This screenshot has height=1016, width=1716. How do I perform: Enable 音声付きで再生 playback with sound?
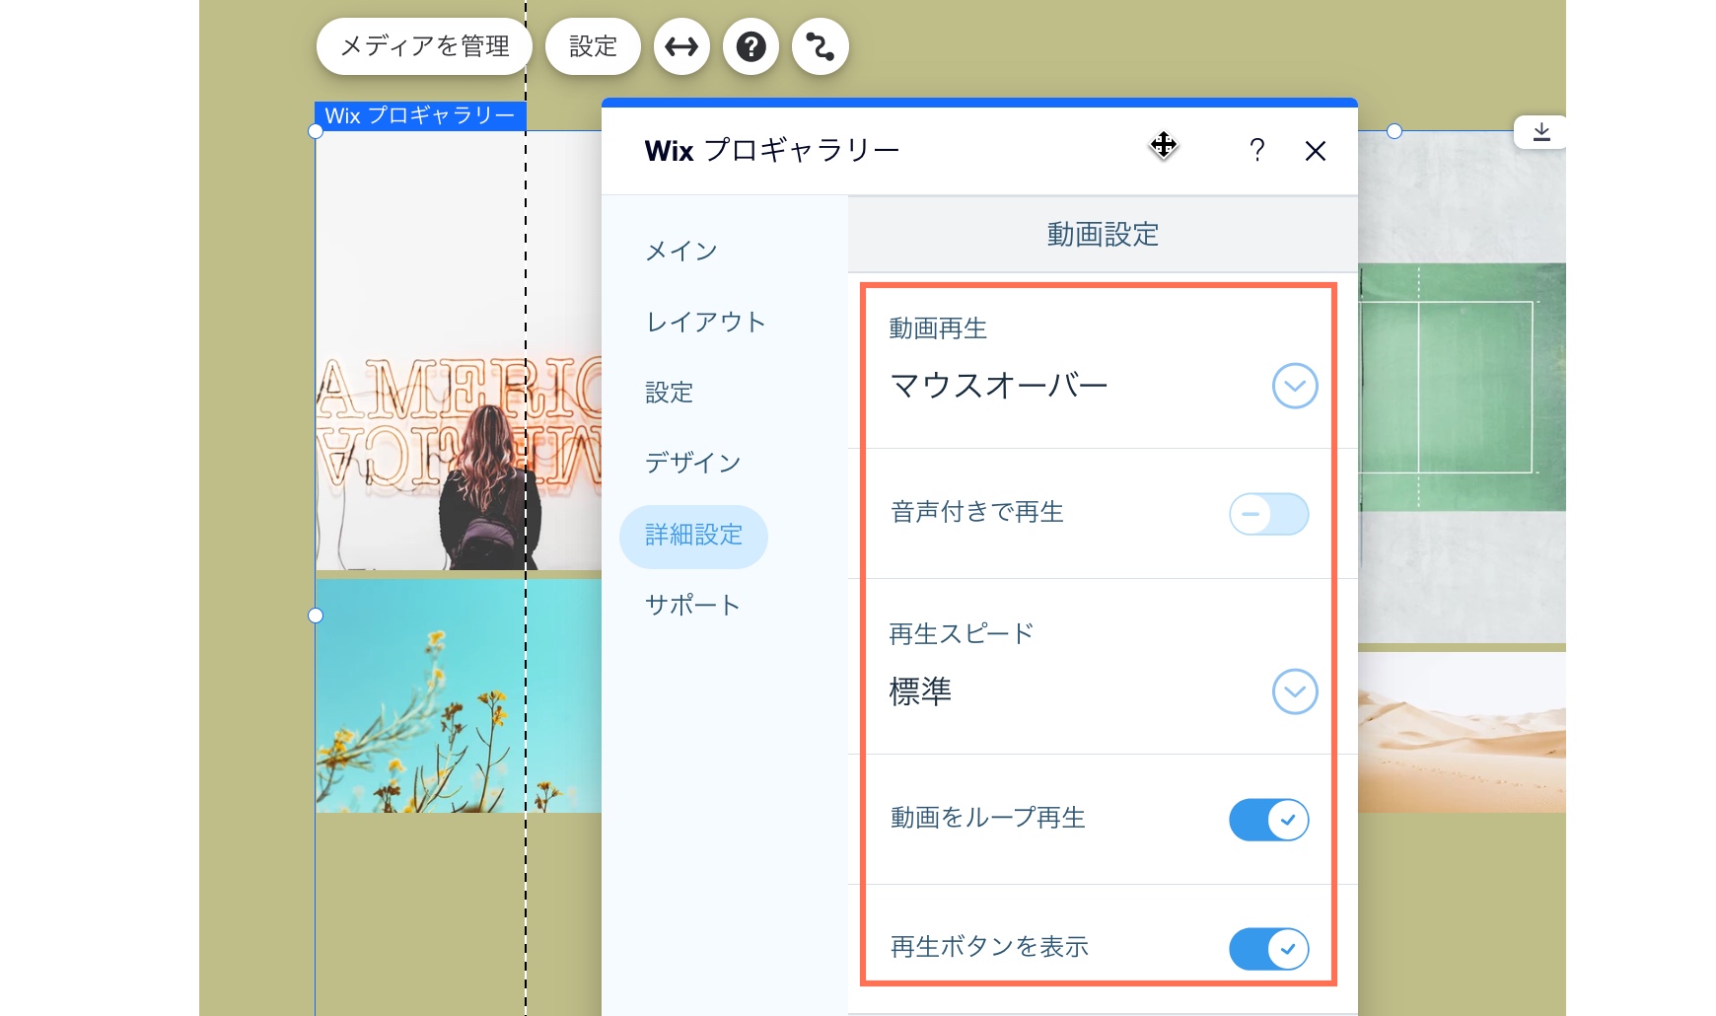(1268, 514)
